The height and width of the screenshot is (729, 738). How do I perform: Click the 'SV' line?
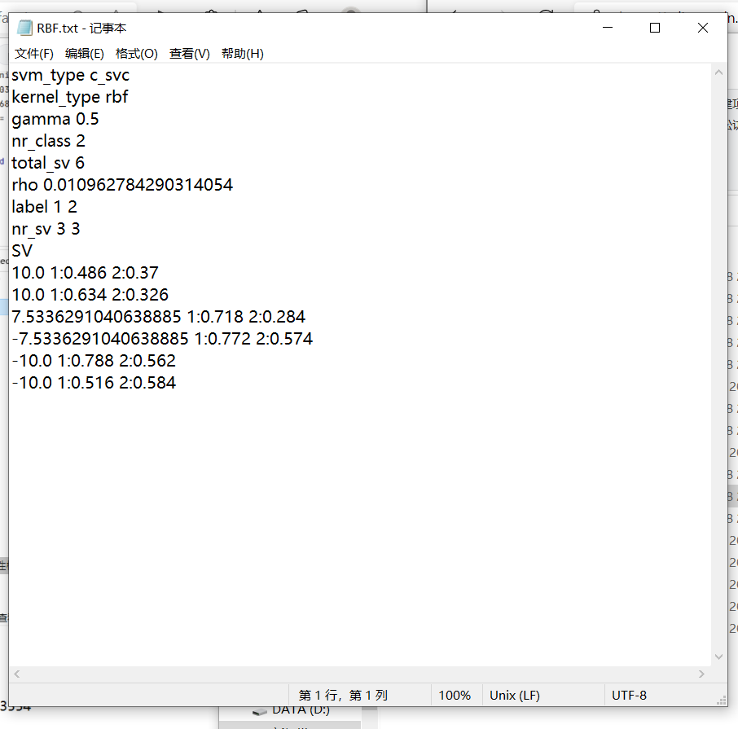pyautogui.click(x=22, y=251)
